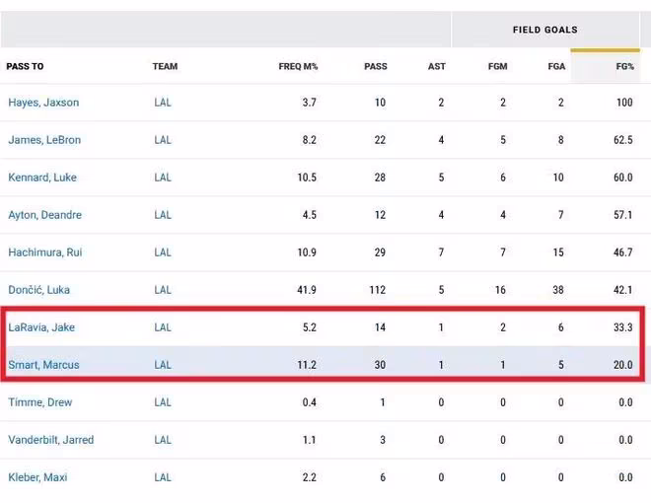Sort by PASS column header
This screenshot has width=651, height=503.
coord(375,67)
